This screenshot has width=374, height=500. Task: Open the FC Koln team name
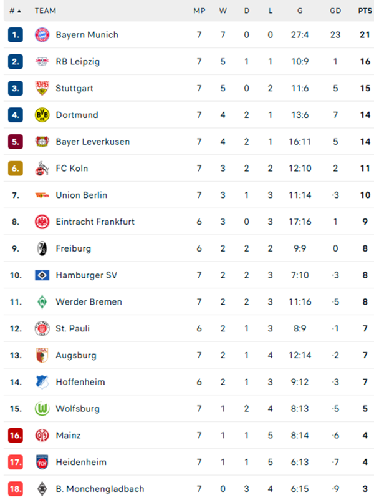[72, 169]
